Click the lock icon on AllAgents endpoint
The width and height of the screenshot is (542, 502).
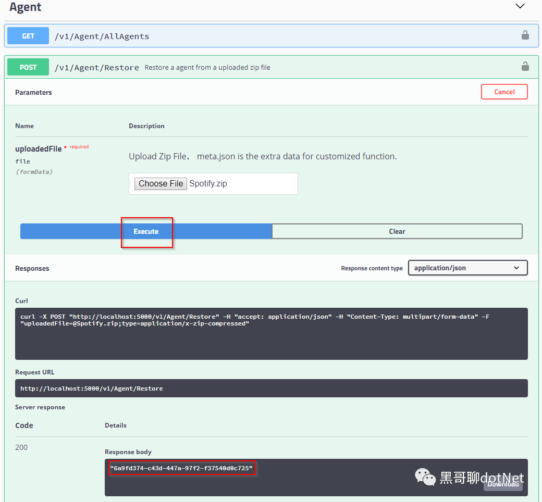point(525,35)
